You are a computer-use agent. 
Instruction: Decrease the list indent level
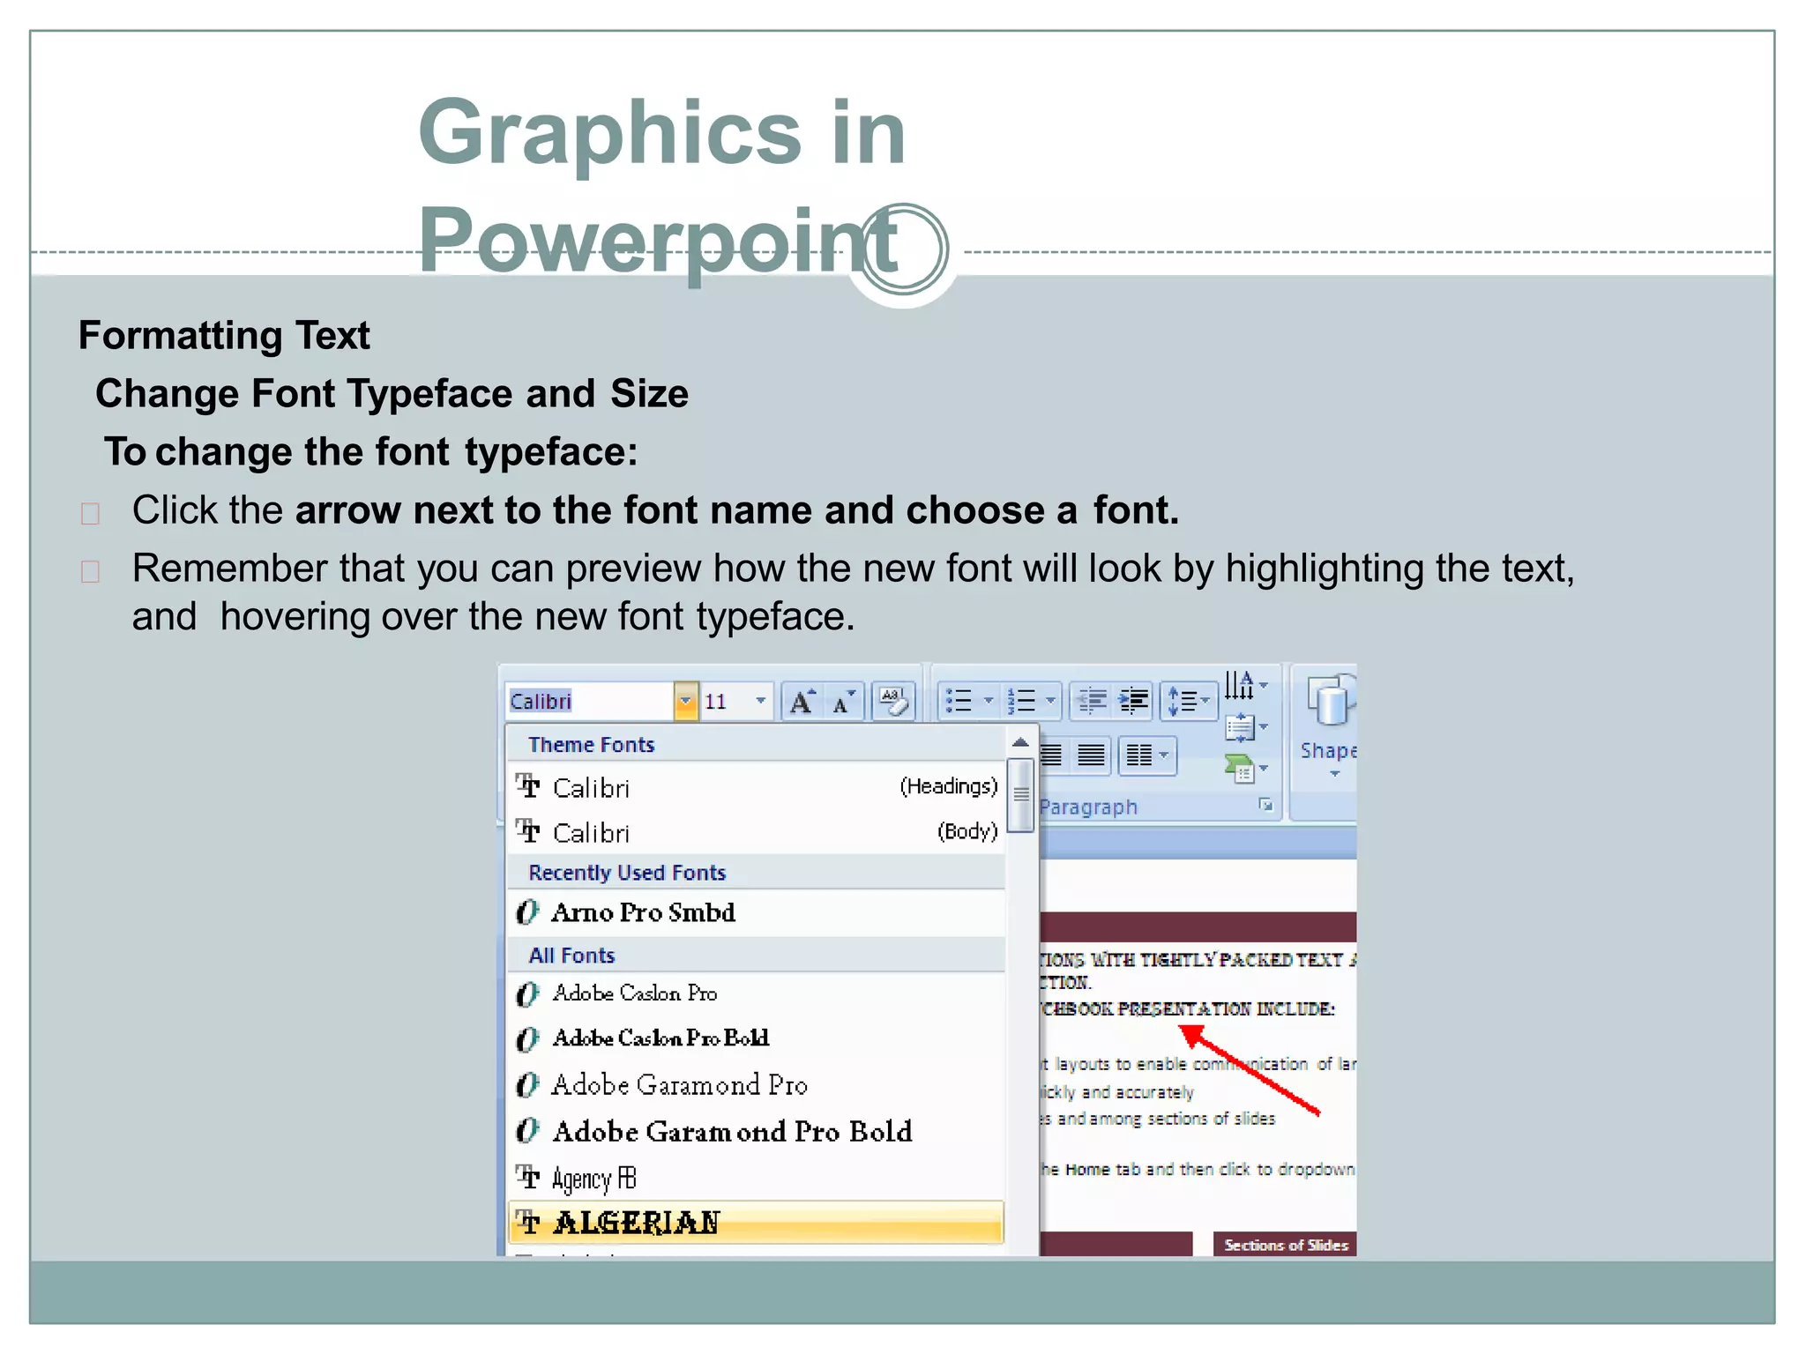[x=1092, y=702]
